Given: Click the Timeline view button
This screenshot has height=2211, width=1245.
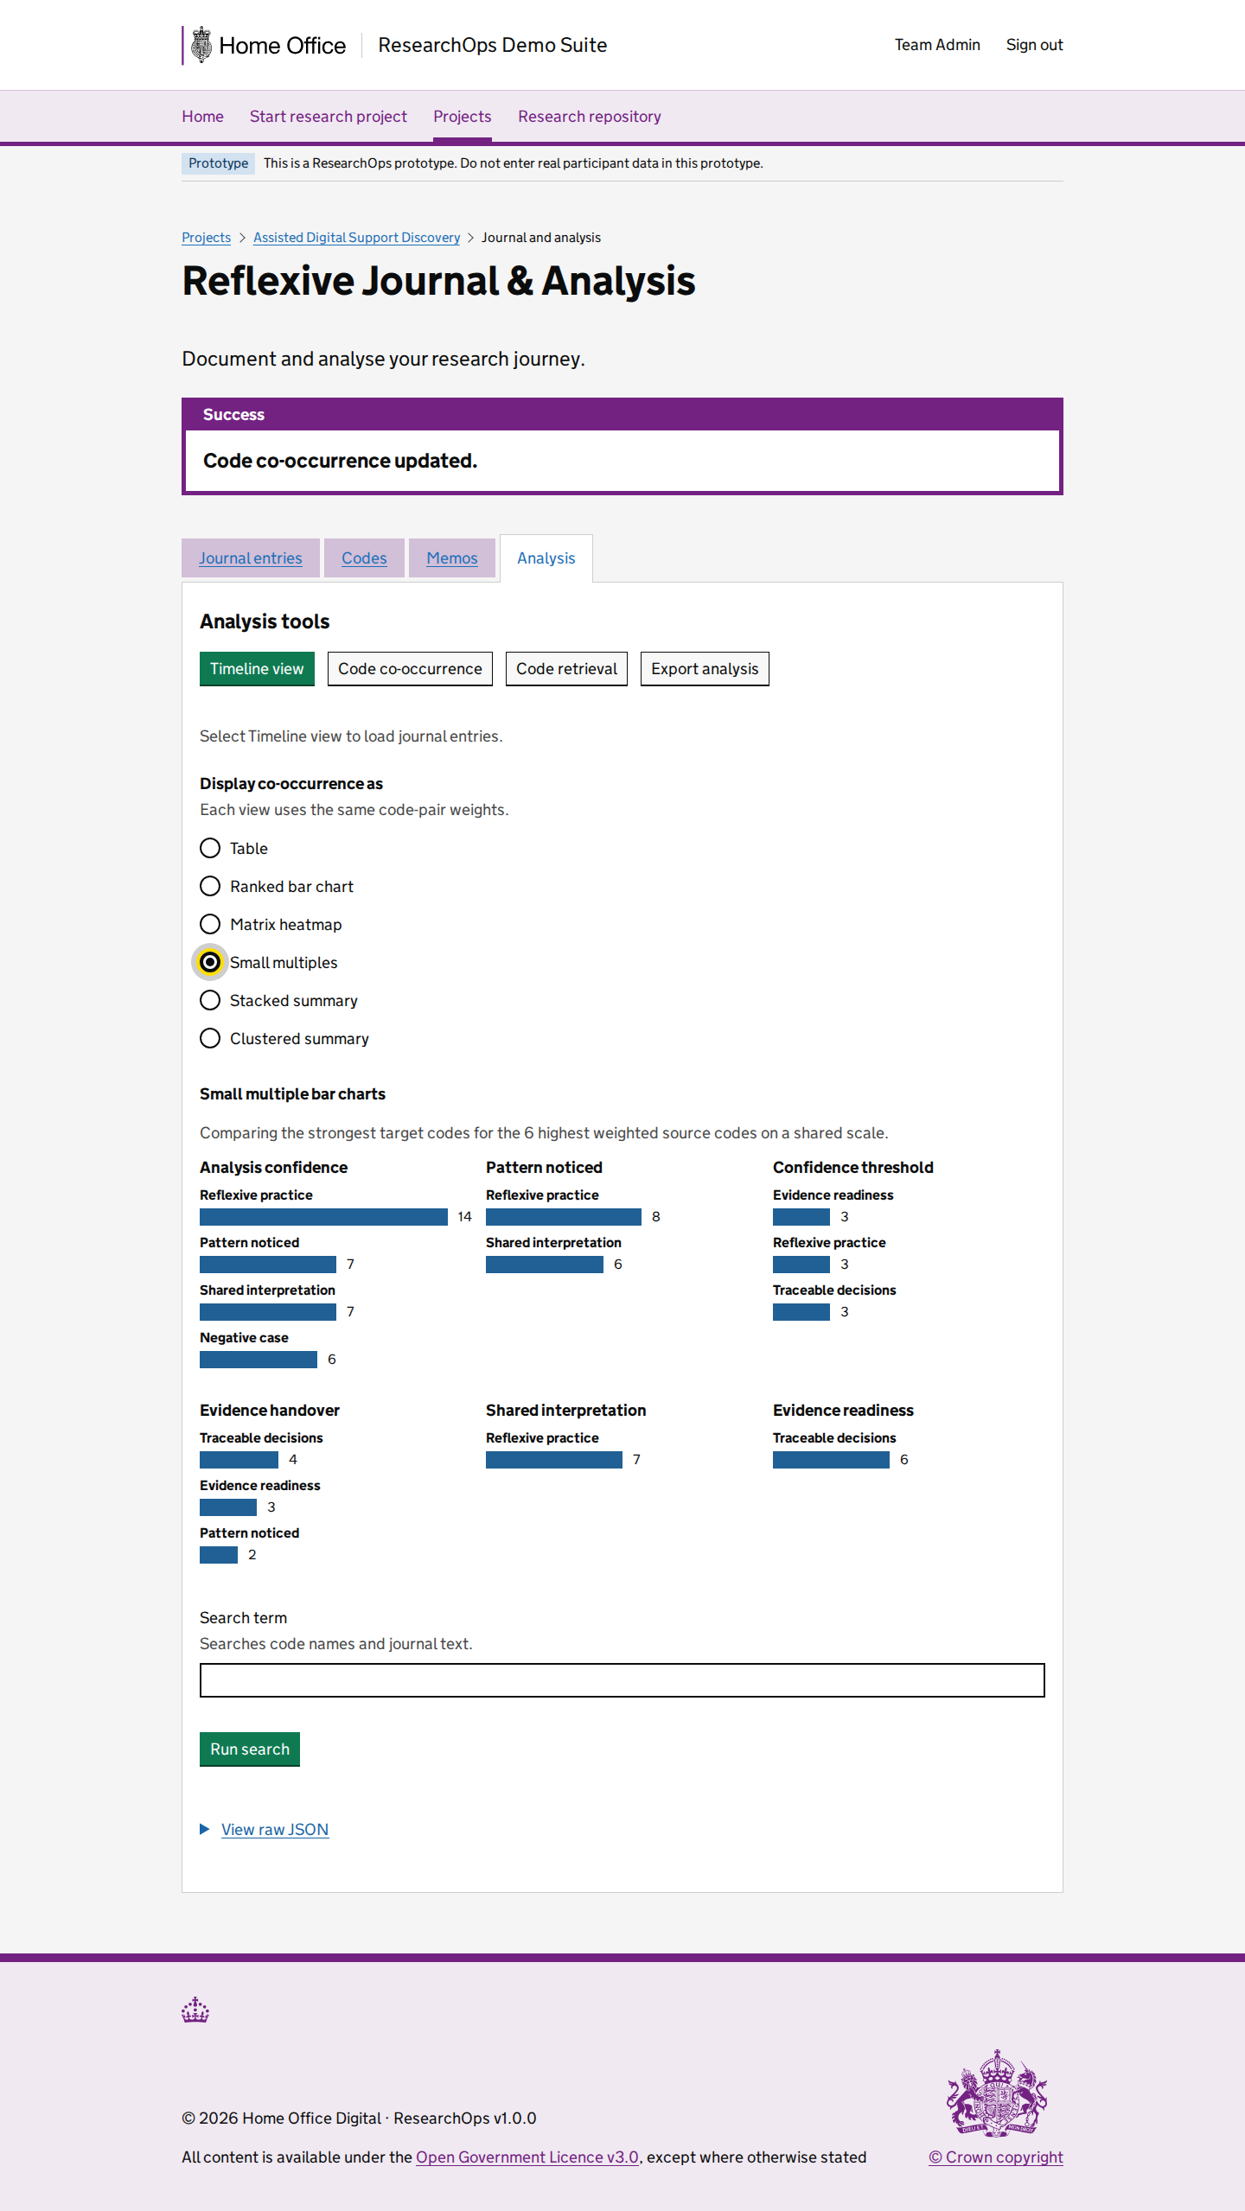Looking at the screenshot, I should pos(257,669).
